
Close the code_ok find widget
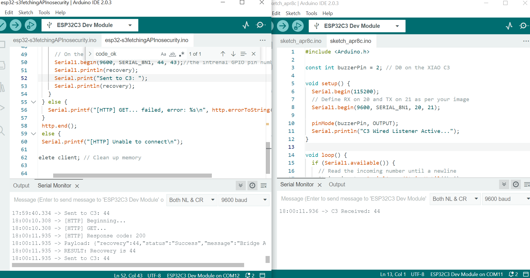tap(254, 54)
